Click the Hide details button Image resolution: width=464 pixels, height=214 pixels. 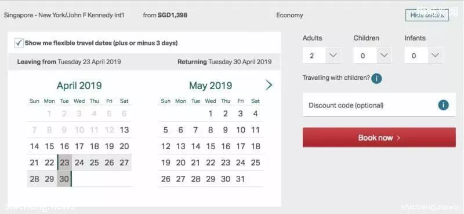coord(427,15)
